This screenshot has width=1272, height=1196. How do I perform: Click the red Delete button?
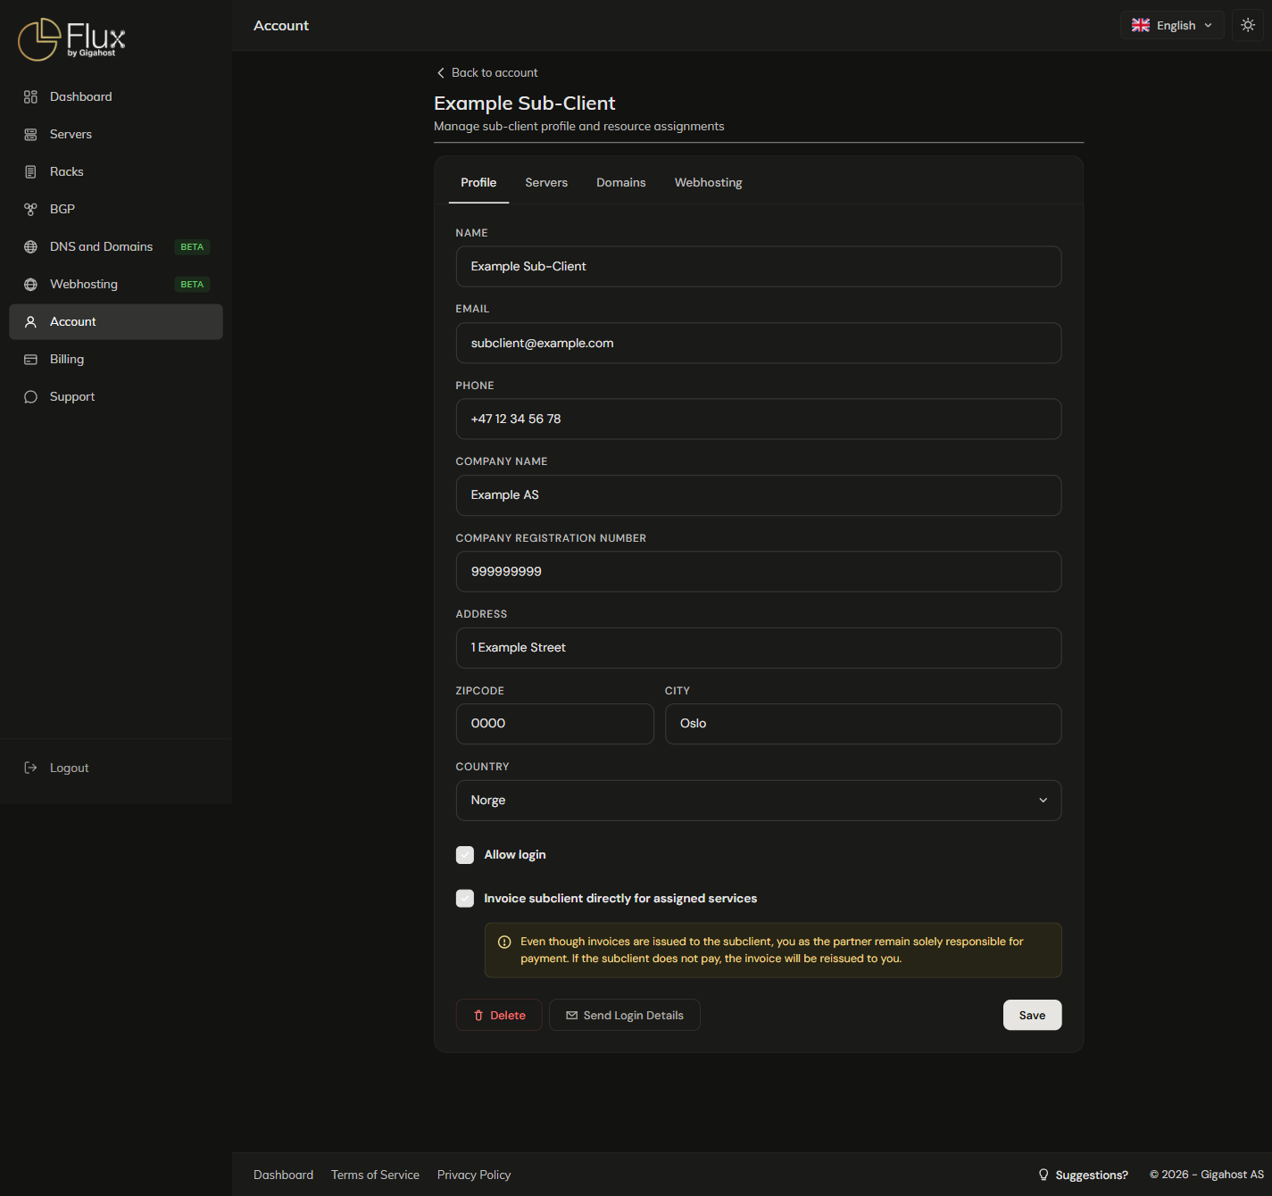(x=499, y=1015)
